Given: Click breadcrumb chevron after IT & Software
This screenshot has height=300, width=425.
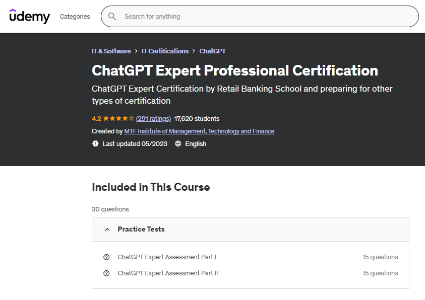Looking at the screenshot, I should pos(136,51).
